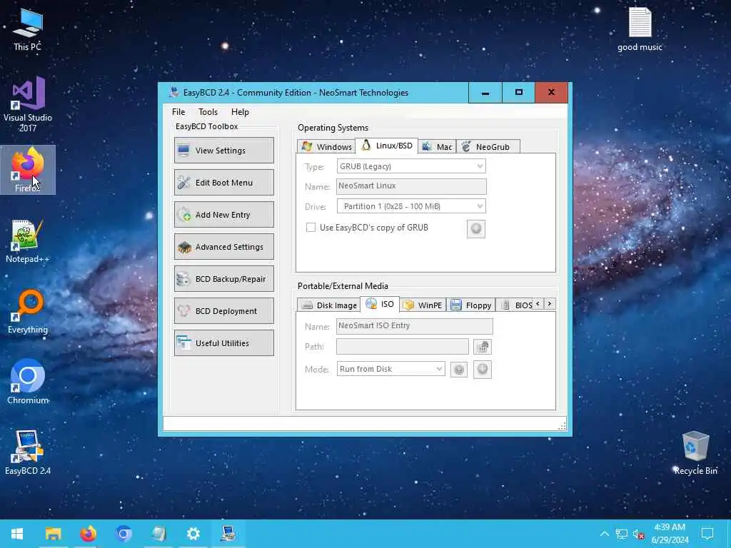Image resolution: width=731 pixels, height=548 pixels.
Task: Select the Visual Studio 2017 desktop shortcut
Action: coord(28,104)
